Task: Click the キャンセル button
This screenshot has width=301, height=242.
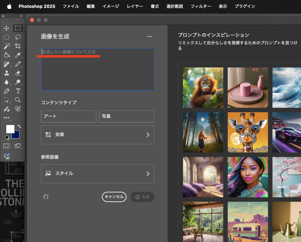Action: pyautogui.click(x=114, y=197)
